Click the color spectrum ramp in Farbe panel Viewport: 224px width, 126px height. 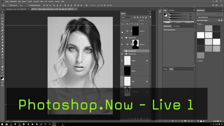[179, 22]
